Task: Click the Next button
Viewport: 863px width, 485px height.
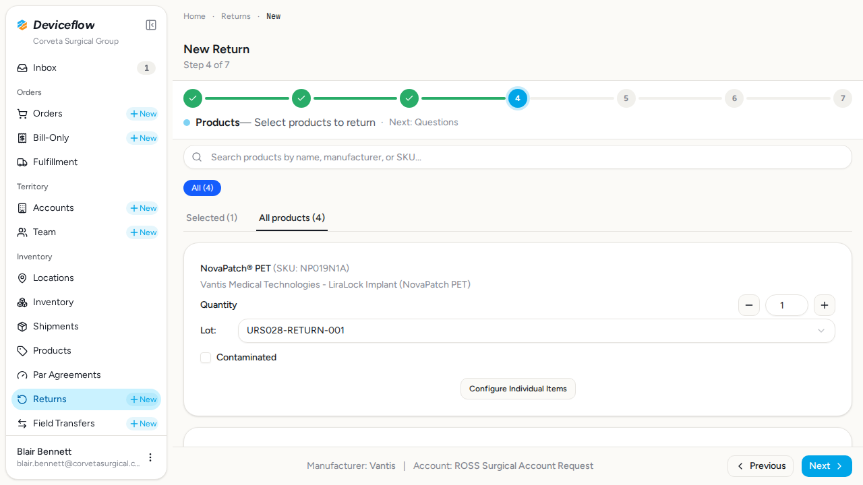Action: coord(827,466)
